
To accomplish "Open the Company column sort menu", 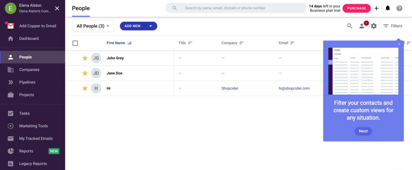I will 242,43.
